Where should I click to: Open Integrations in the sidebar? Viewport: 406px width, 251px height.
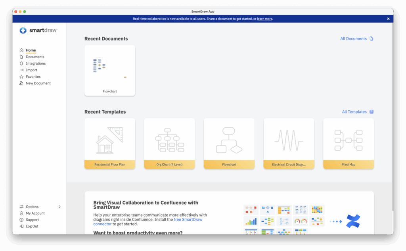click(36, 63)
